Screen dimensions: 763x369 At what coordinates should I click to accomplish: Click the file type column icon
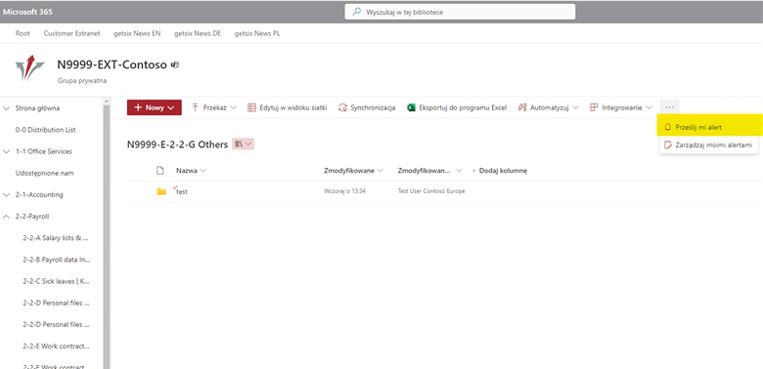tap(160, 171)
